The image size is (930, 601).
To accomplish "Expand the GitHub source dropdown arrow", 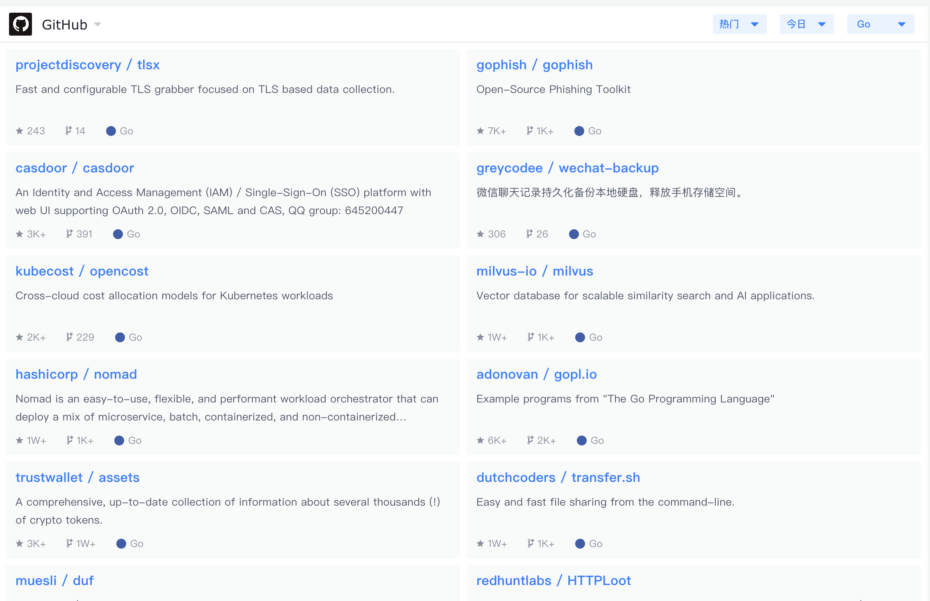I will point(98,24).
